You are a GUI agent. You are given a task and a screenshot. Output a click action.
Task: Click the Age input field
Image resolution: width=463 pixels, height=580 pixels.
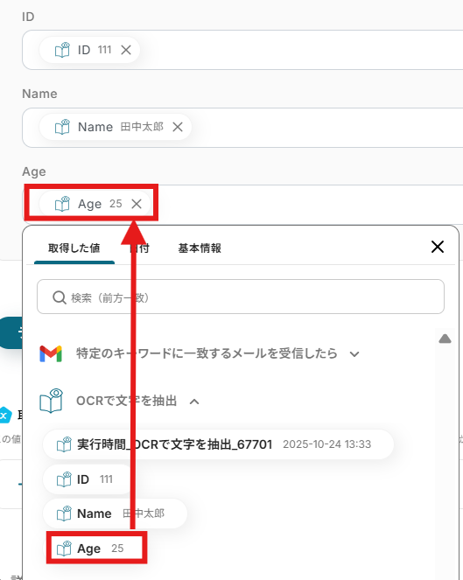click(242, 205)
